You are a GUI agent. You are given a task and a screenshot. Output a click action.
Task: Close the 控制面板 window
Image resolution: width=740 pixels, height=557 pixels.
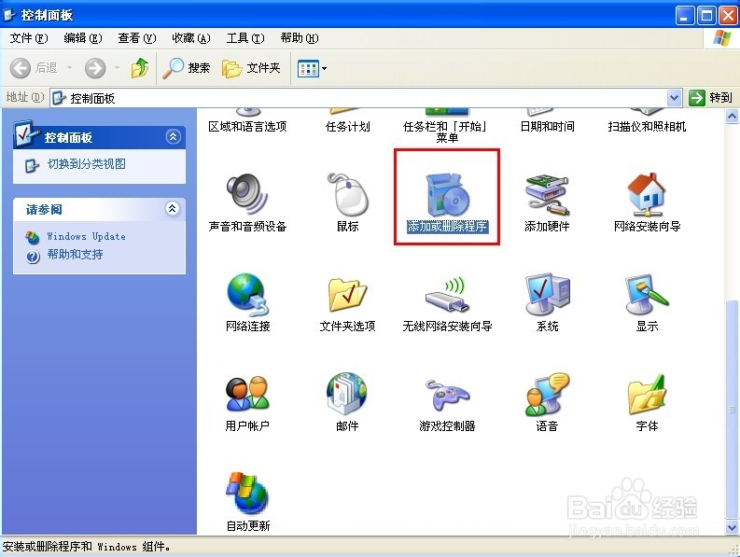coord(728,16)
